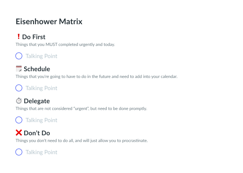
Task: Click the Talking Point field under Do First
Action: coord(41,56)
